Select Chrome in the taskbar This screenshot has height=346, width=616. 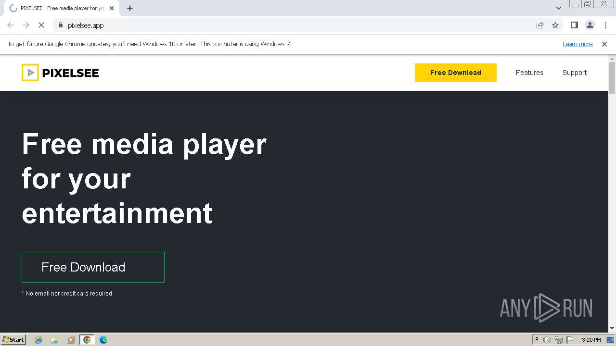click(x=87, y=340)
